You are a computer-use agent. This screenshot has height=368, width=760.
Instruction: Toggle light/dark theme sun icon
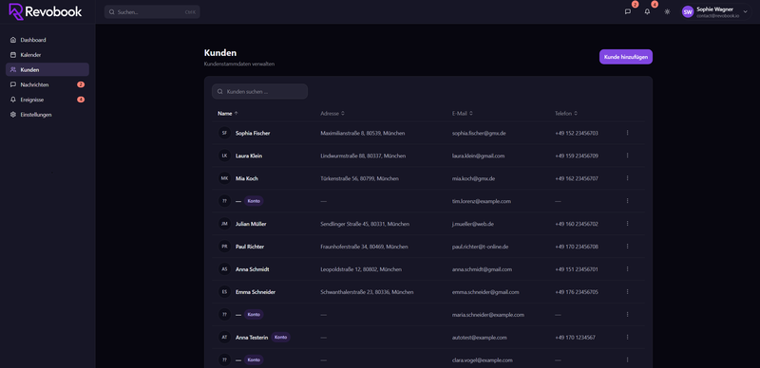[x=667, y=11]
